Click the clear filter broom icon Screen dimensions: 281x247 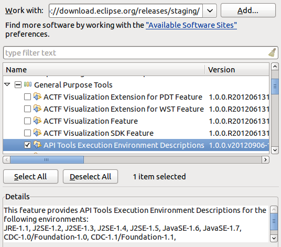pos(272,52)
